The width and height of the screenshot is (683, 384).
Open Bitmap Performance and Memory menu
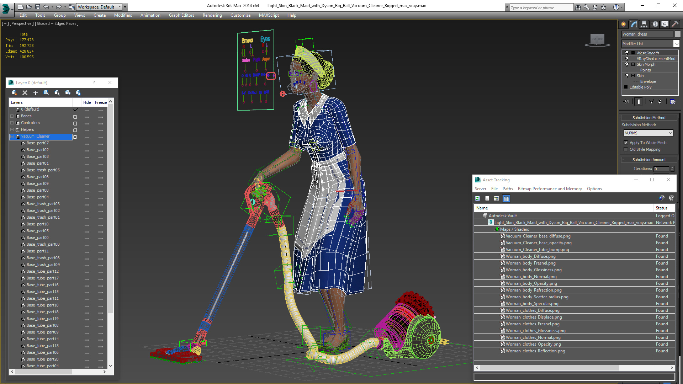click(550, 189)
